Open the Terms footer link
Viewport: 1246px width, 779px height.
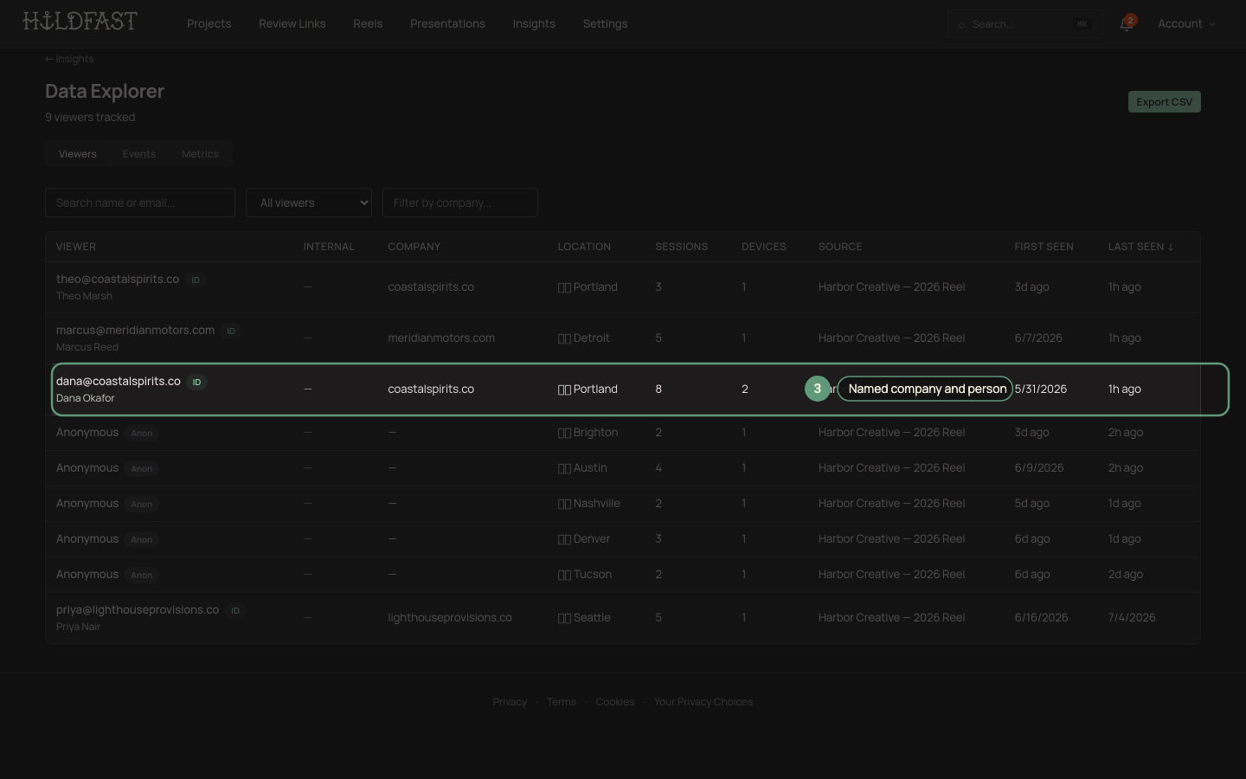(x=562, y=702)
